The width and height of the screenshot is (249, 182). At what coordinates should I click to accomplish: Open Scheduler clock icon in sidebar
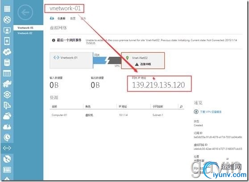coord(7,137)
